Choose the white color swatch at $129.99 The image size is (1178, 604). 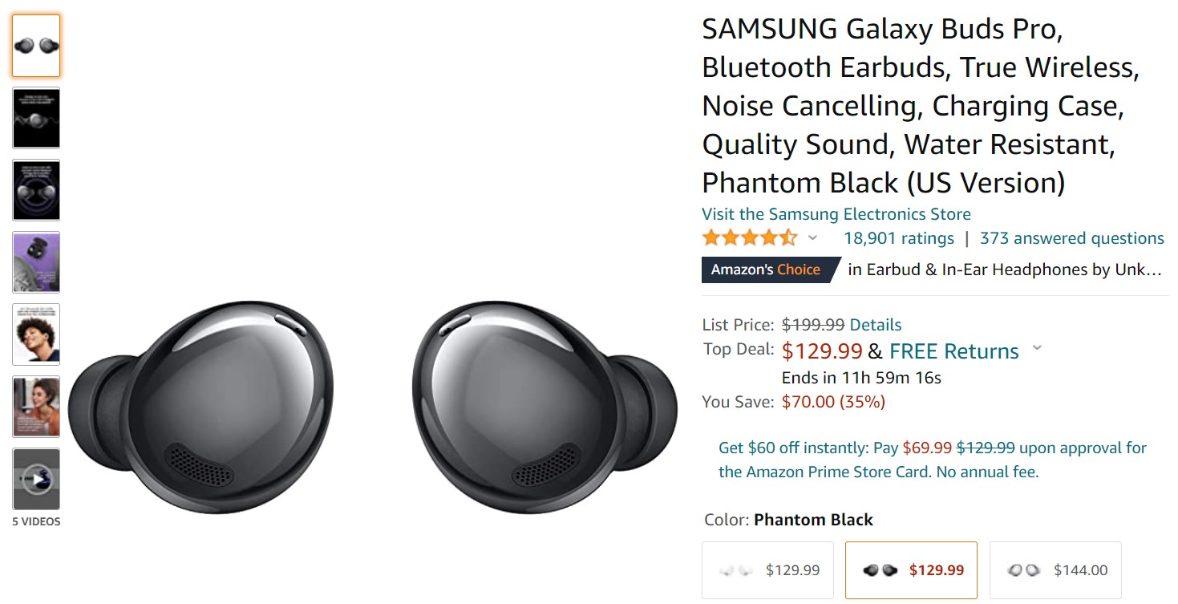coord(767,570)
